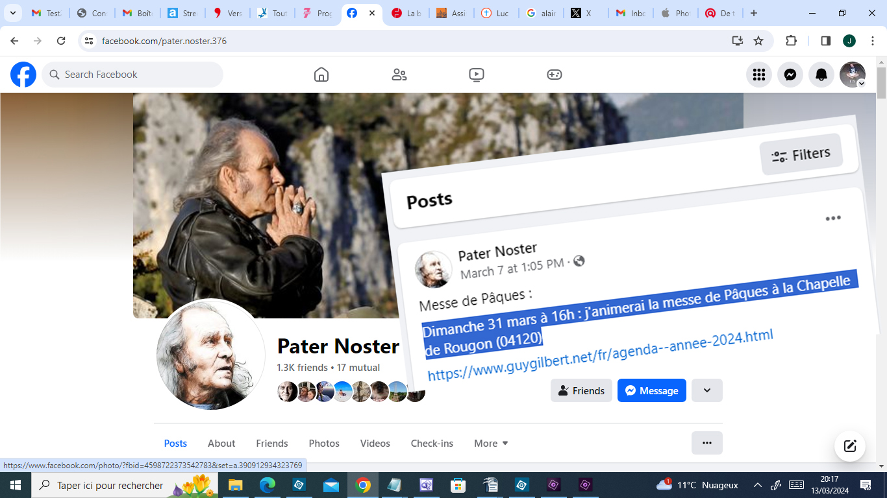The image size is (887, 498).
Task: Open Windows Start menu
Action: [15, 485]
